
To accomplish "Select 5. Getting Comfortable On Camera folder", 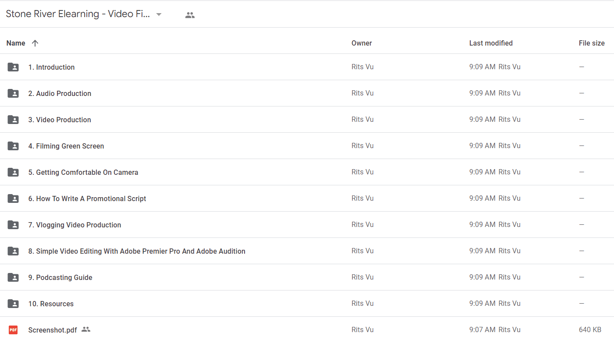I will click(x=307, y=172).
